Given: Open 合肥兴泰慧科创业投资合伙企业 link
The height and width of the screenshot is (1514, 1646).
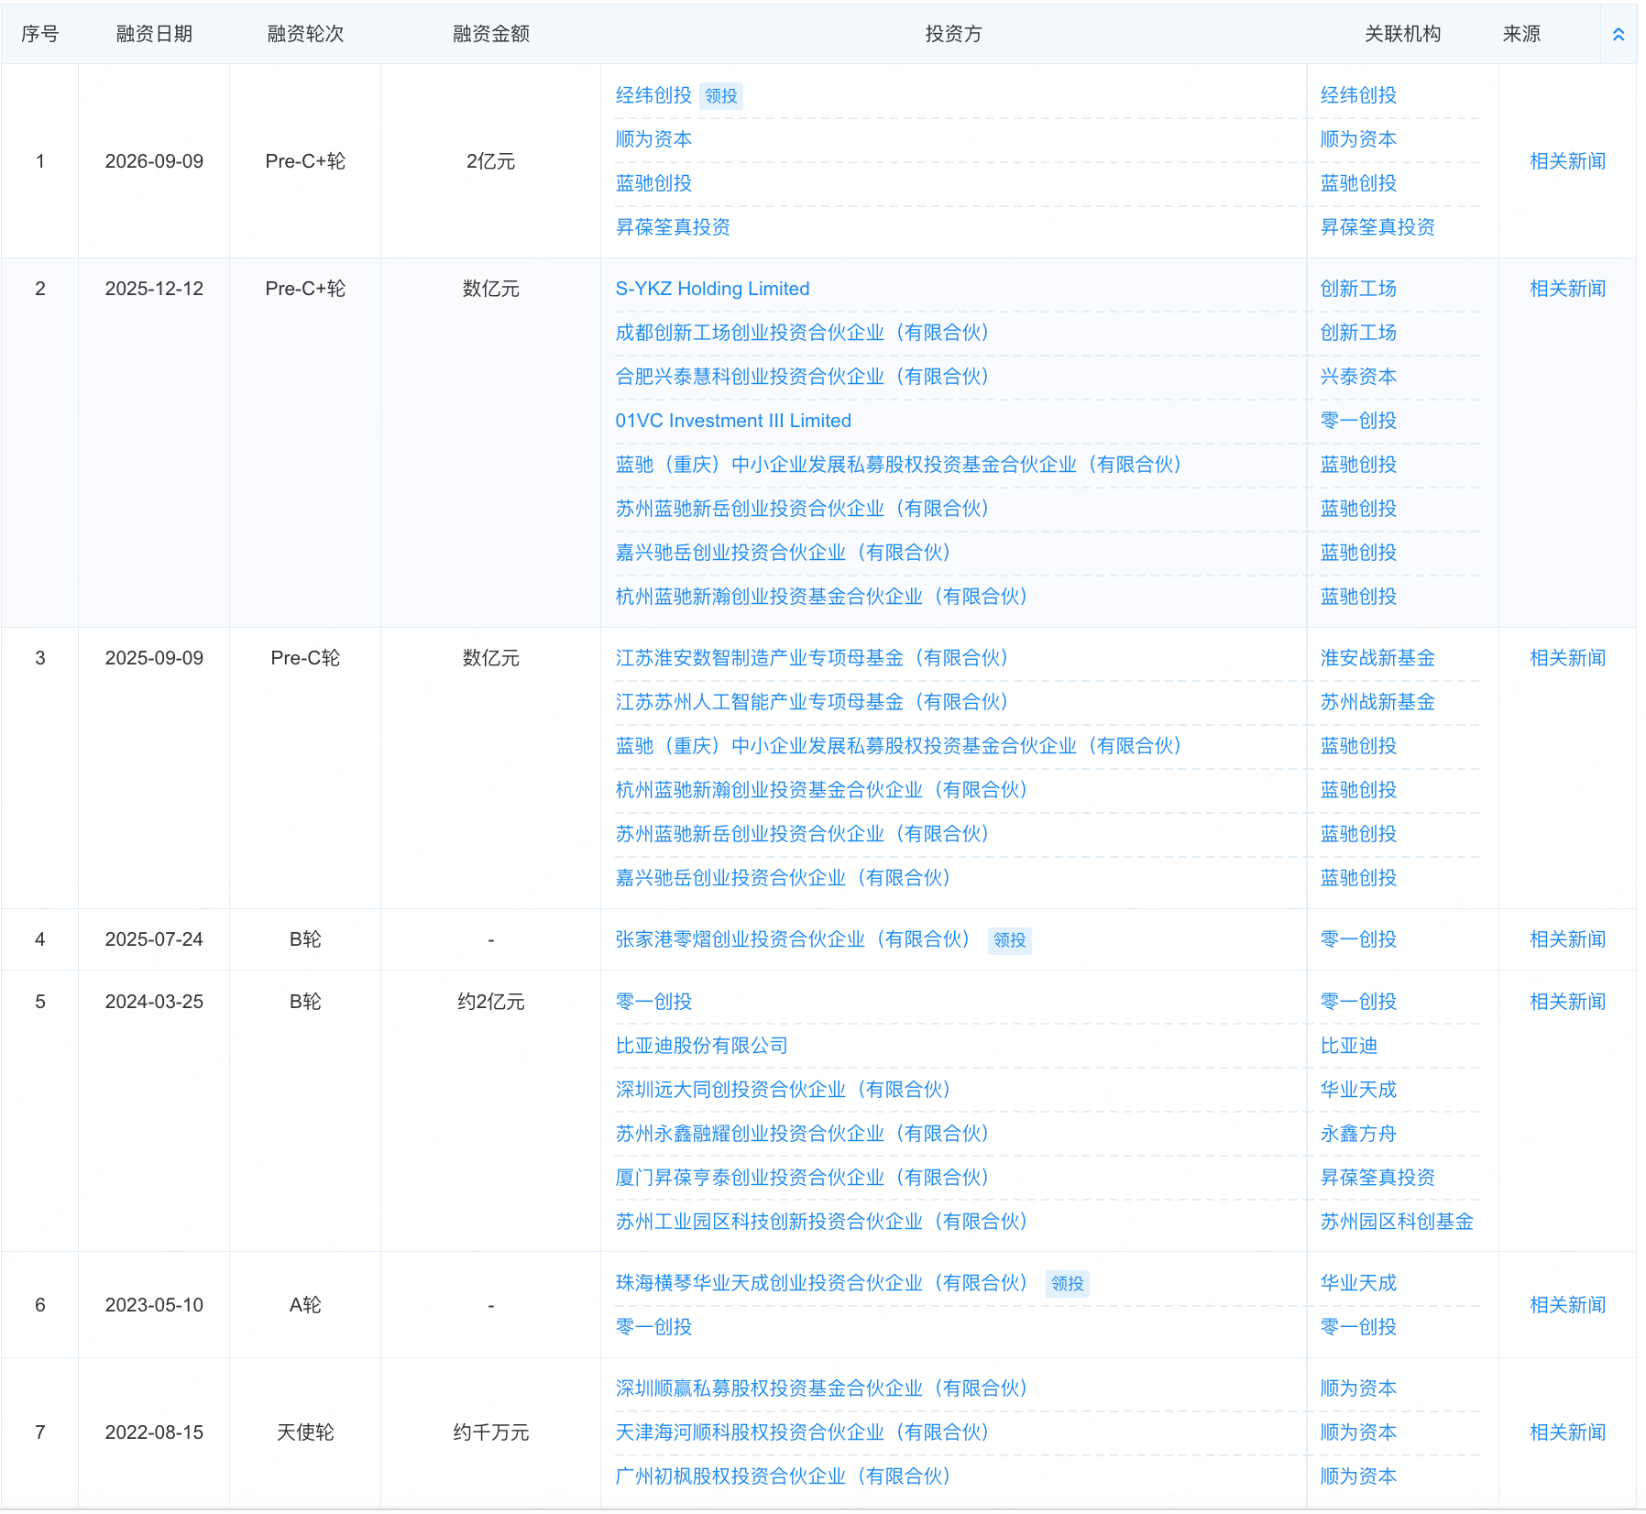Looking at the screenshot, I should point(803,377).
